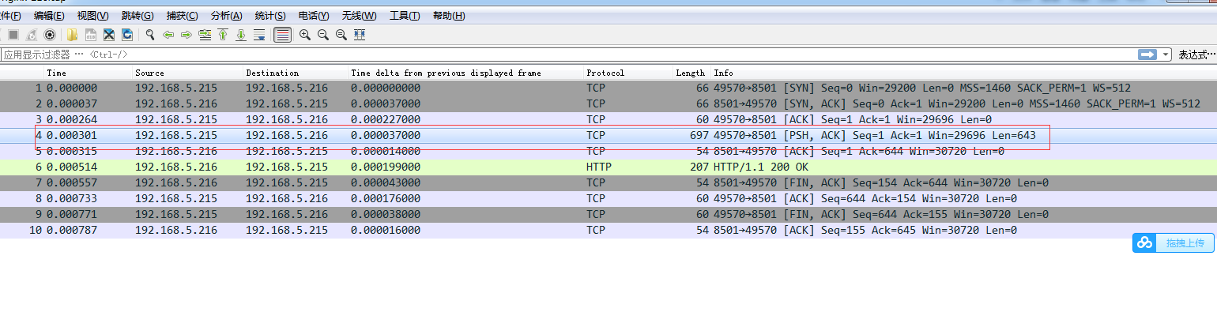Viewport: 1217px width, 312px height.
Task: Toggle auto-scroll during live capture
Action: [x=259, y=35]
